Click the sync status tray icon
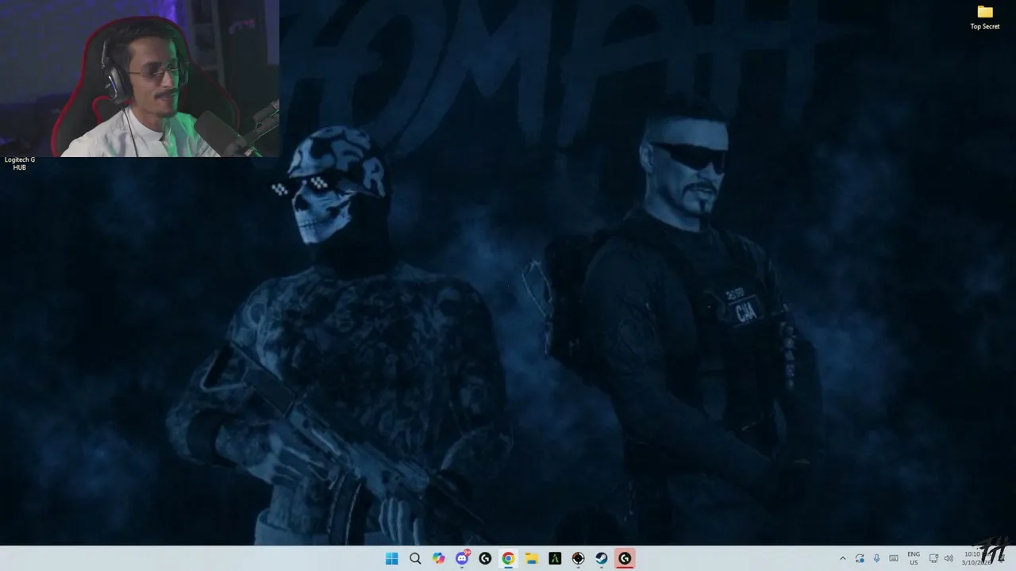The height and width of the screenshot is (571, 1016). (x=860, y=558)
